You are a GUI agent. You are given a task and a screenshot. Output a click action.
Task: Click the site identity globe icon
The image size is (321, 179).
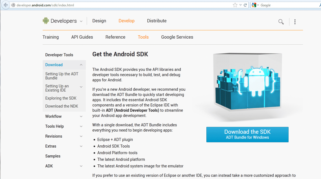(x=13, y=5)
